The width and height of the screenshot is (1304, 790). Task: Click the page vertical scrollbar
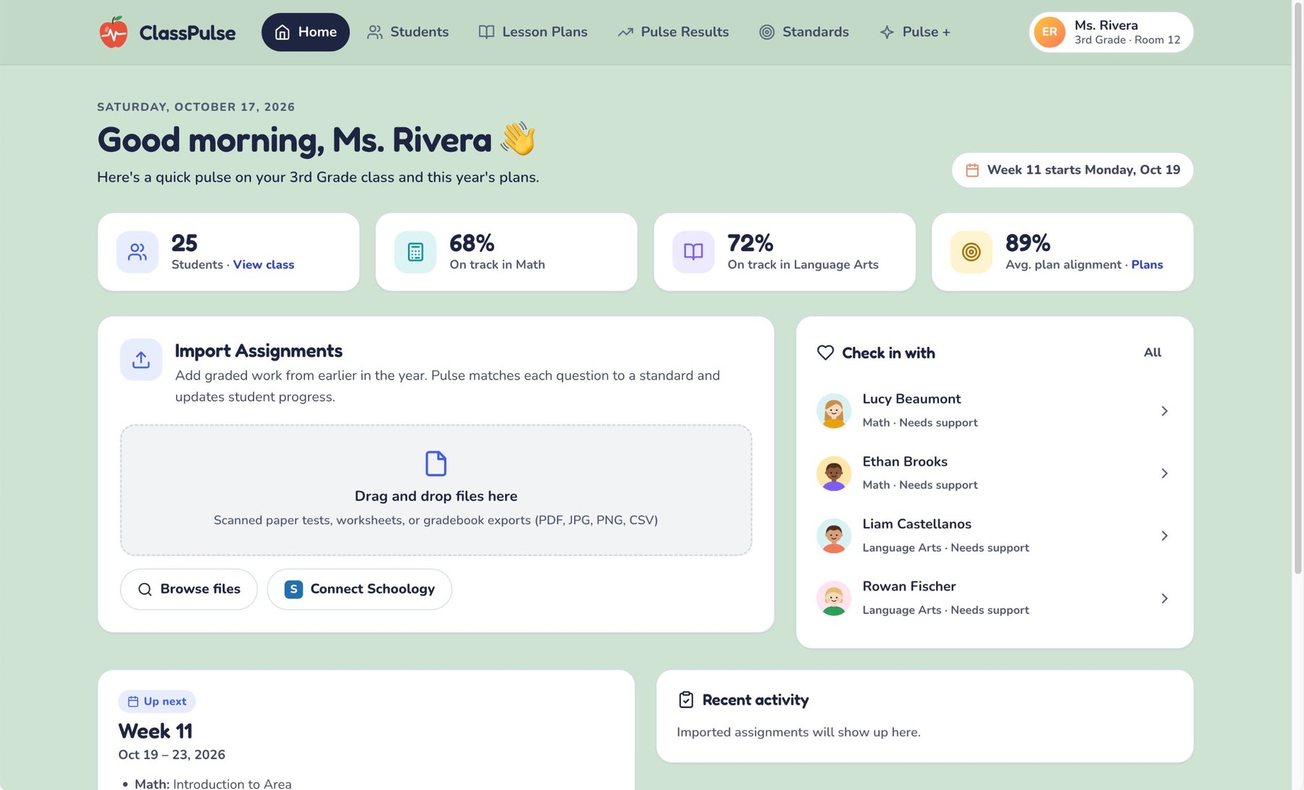1298,290
